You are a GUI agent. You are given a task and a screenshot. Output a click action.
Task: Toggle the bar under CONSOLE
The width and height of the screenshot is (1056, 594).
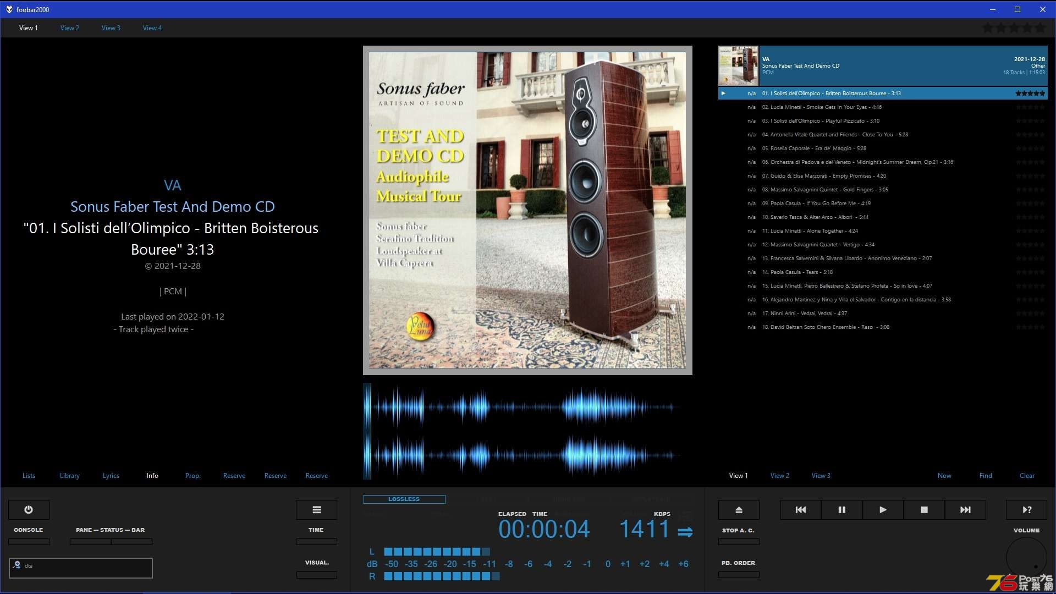[x=29, y=542]
